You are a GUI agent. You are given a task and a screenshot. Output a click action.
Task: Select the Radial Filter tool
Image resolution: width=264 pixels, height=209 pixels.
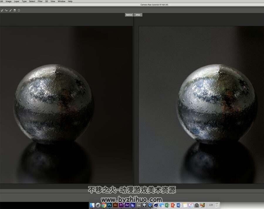pyautogui.click(x=19, y=11)
